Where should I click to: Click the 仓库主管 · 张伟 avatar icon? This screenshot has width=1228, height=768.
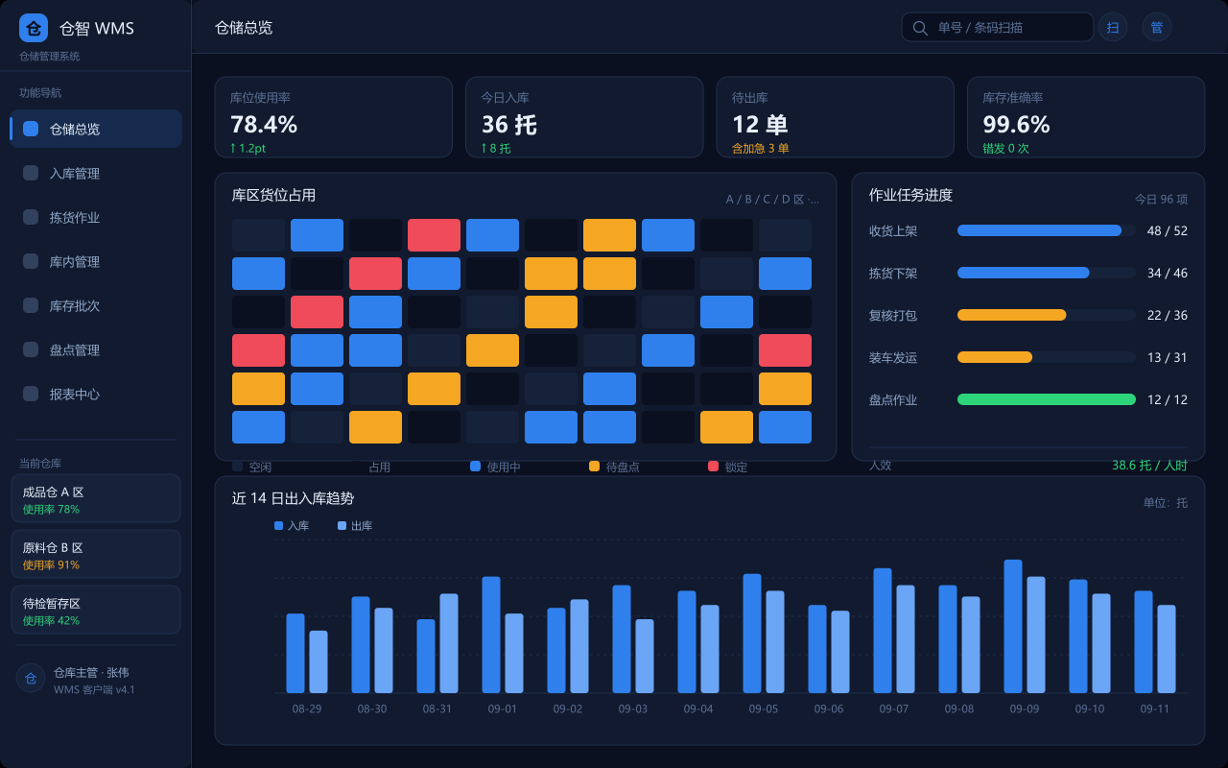[31, 678]
